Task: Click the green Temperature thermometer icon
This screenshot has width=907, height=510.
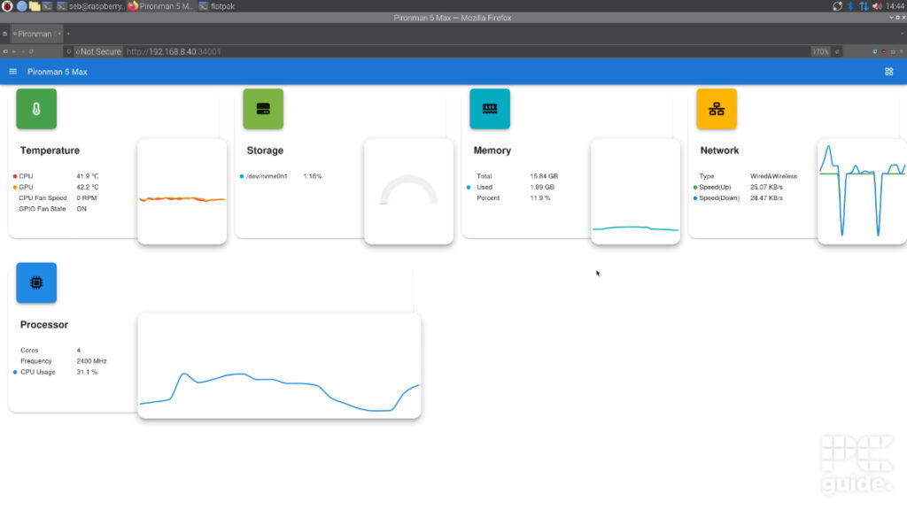Action: coord(36,109)
